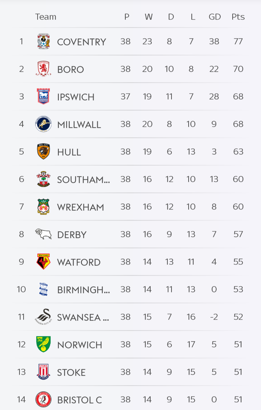The width and height of the screenshot is (261, 410).
Task: Click the Team column header
Action: [x=45, y=17]
